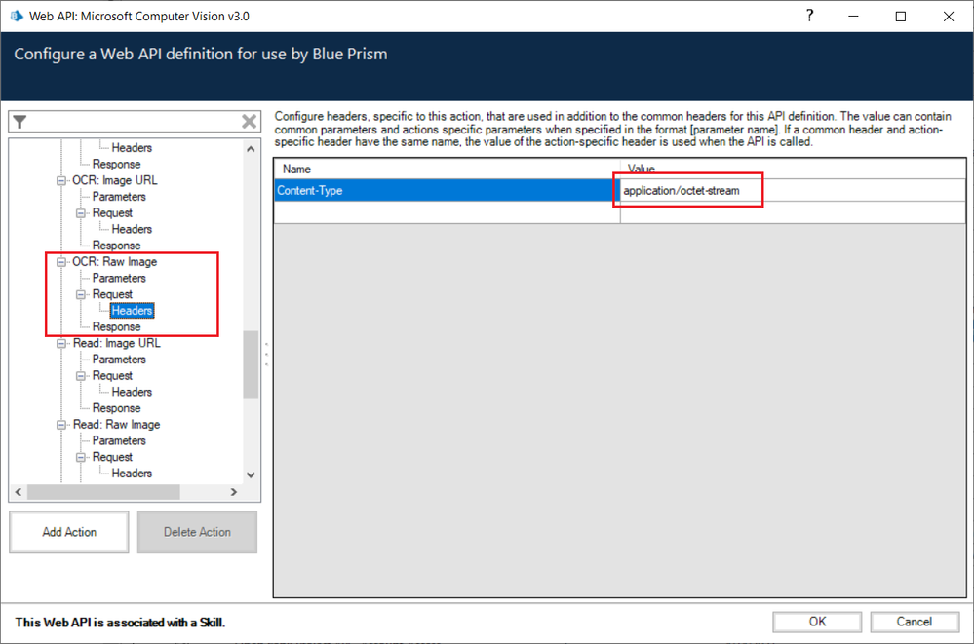Collapse Request under OCR: Raw Image
The image size is (974, 644).
pyautogui.click(x=81, y=294)
